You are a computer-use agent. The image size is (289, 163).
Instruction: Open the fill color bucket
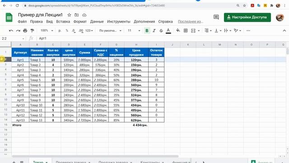[178, 30]
